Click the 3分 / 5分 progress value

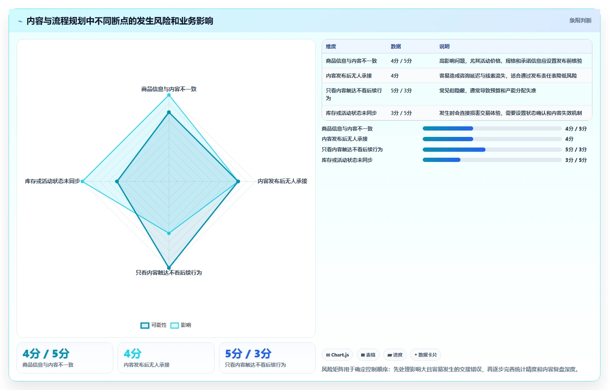point(576,160)
